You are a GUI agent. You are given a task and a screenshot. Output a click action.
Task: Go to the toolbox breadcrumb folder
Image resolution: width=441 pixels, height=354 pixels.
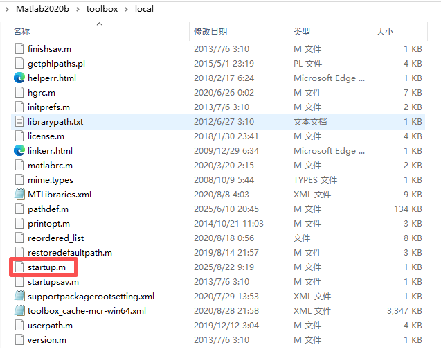pos(102,9)
